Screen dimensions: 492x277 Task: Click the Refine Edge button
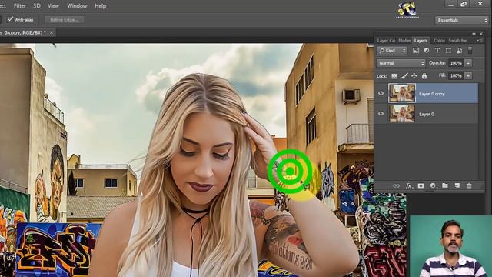[x=65, y=20]
